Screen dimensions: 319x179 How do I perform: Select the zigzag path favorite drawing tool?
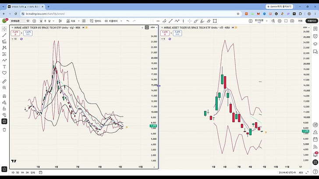(177, 21)
